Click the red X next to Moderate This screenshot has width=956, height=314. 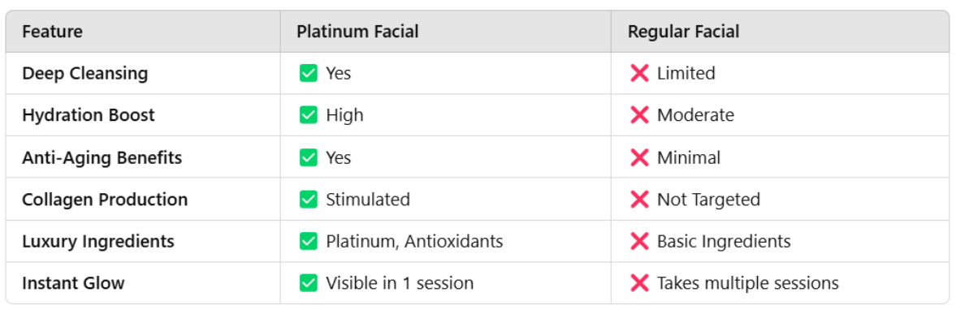[639, 115]
